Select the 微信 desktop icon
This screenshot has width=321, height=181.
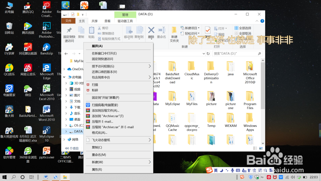28,90
